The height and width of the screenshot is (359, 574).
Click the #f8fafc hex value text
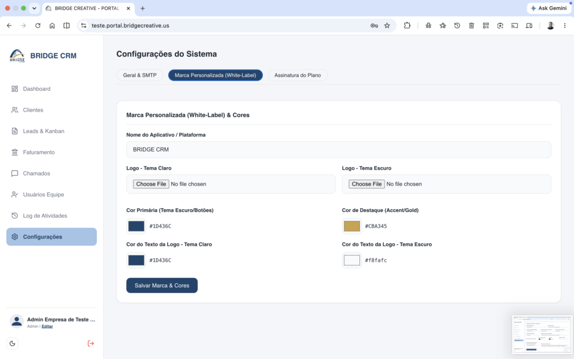(x=376, y=260)
